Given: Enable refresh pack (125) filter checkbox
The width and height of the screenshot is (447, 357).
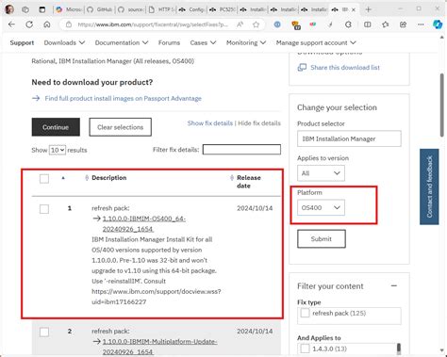Looking at the screenshot, I should coord(305,313).
